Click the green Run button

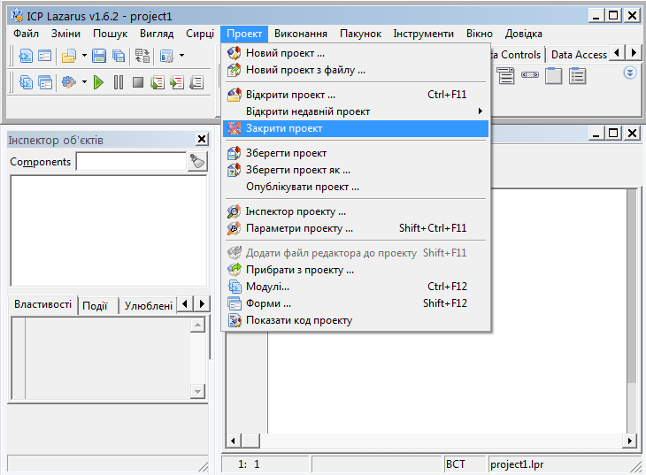click(98, 82)
